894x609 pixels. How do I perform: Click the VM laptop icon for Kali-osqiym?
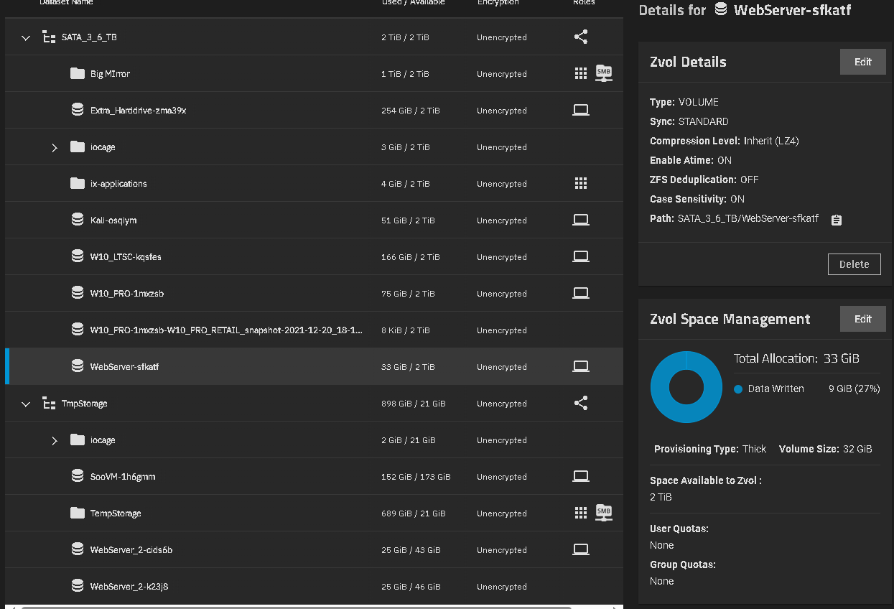click(581, 220)
